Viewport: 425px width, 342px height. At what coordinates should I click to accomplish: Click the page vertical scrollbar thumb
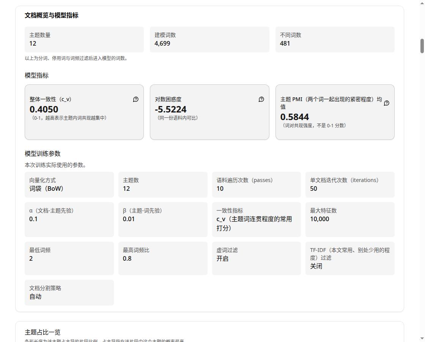pyautogui.click(x=422, y=46)
